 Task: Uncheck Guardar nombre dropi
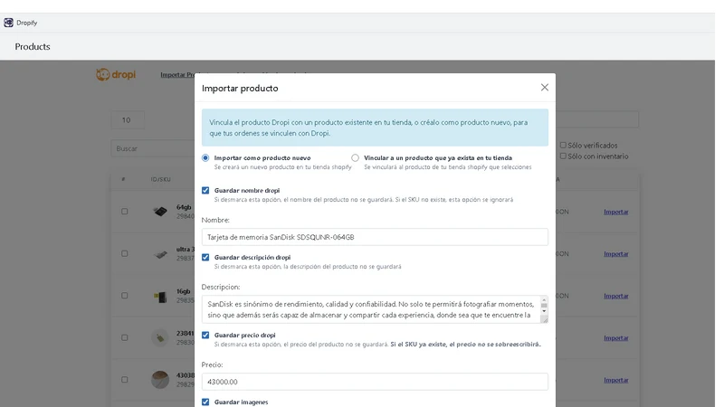pos(205,190)
